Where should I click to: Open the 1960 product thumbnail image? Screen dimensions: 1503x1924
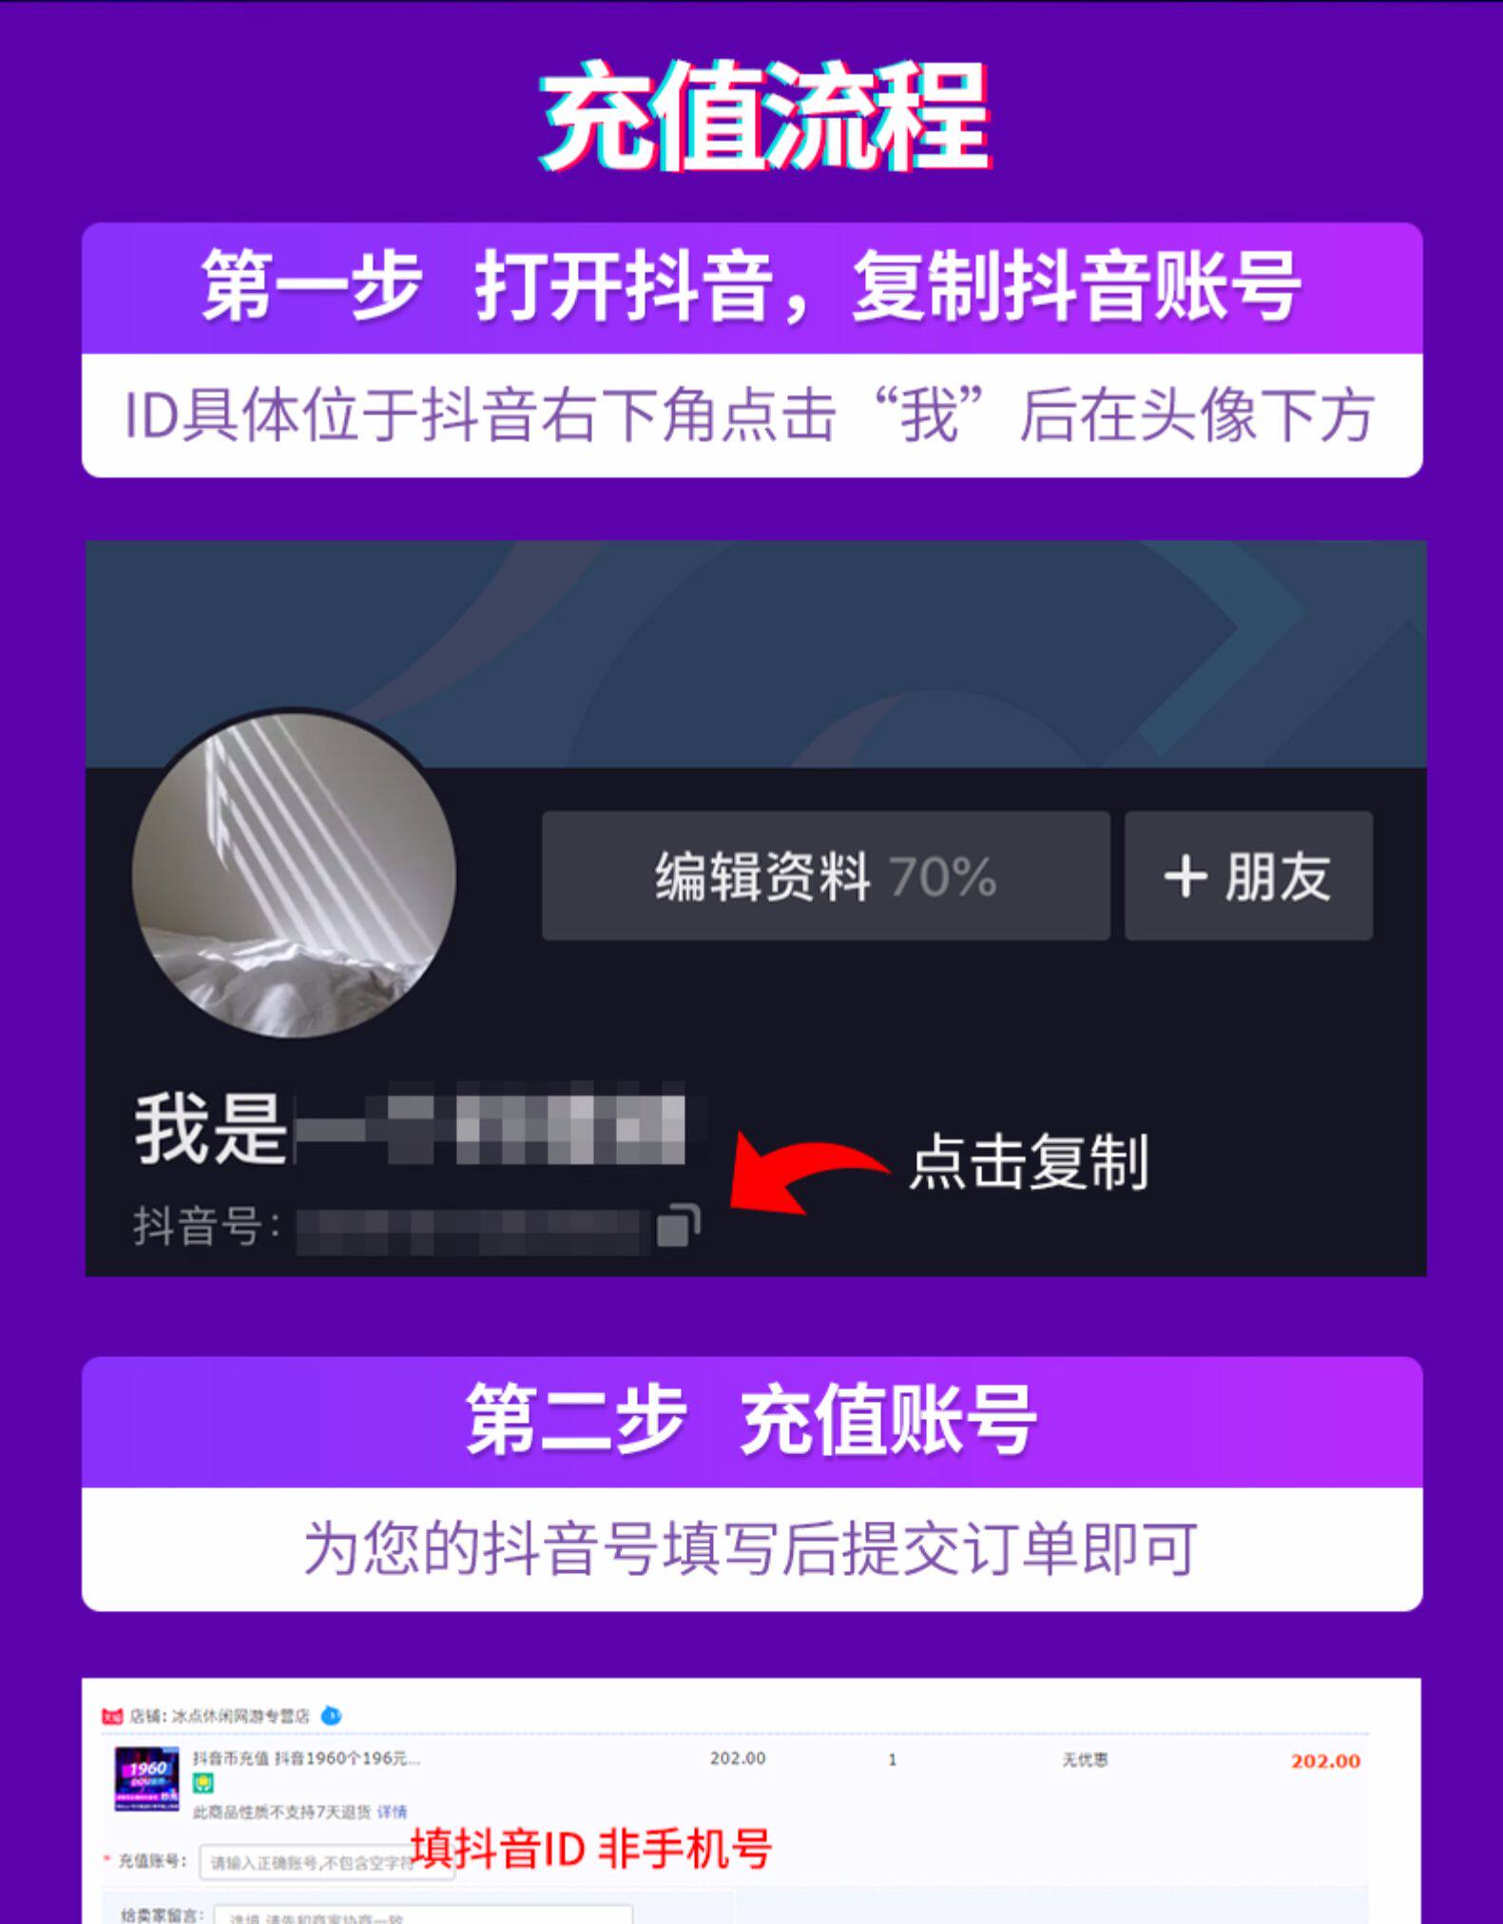(x=146, y=1779)
